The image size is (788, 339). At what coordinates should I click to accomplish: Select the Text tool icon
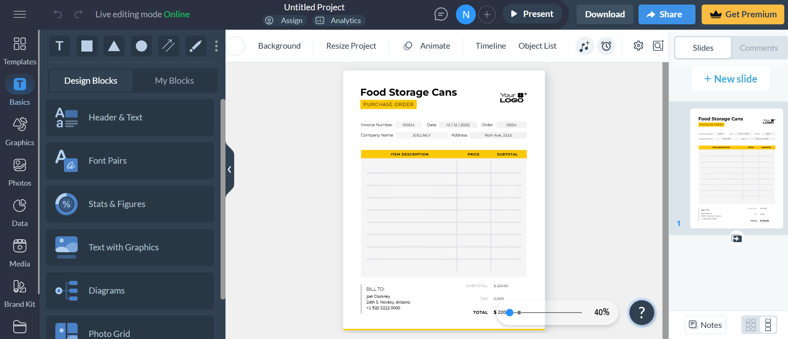(59, 46)
